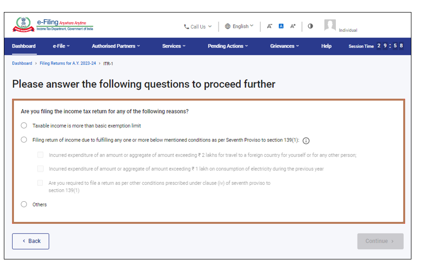Viewport: 422px width, 271px height.
Task: Click the Back button
Action: tap(31, 241)
